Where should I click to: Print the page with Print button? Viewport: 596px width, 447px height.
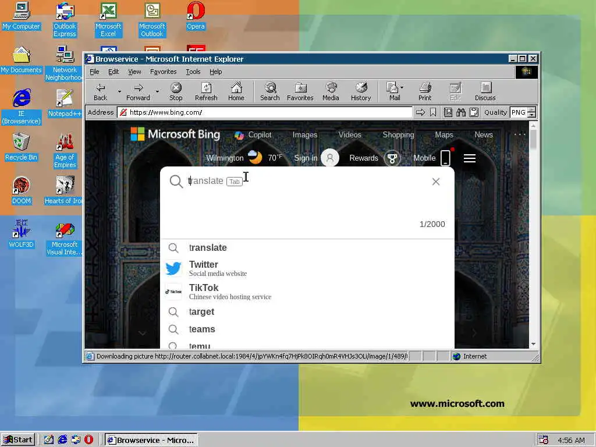pyautogui.click(x=425, y=91)
